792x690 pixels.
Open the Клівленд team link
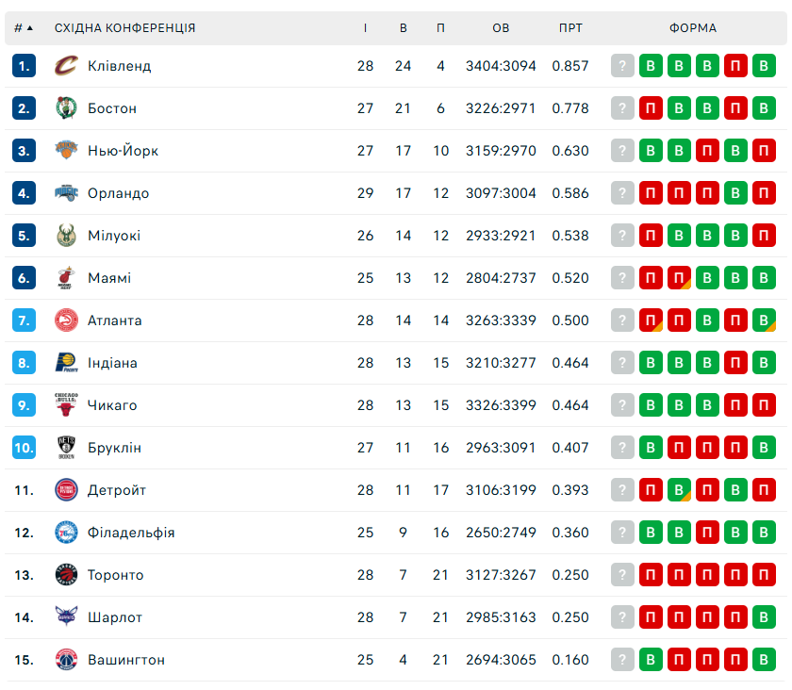[119, 66]
